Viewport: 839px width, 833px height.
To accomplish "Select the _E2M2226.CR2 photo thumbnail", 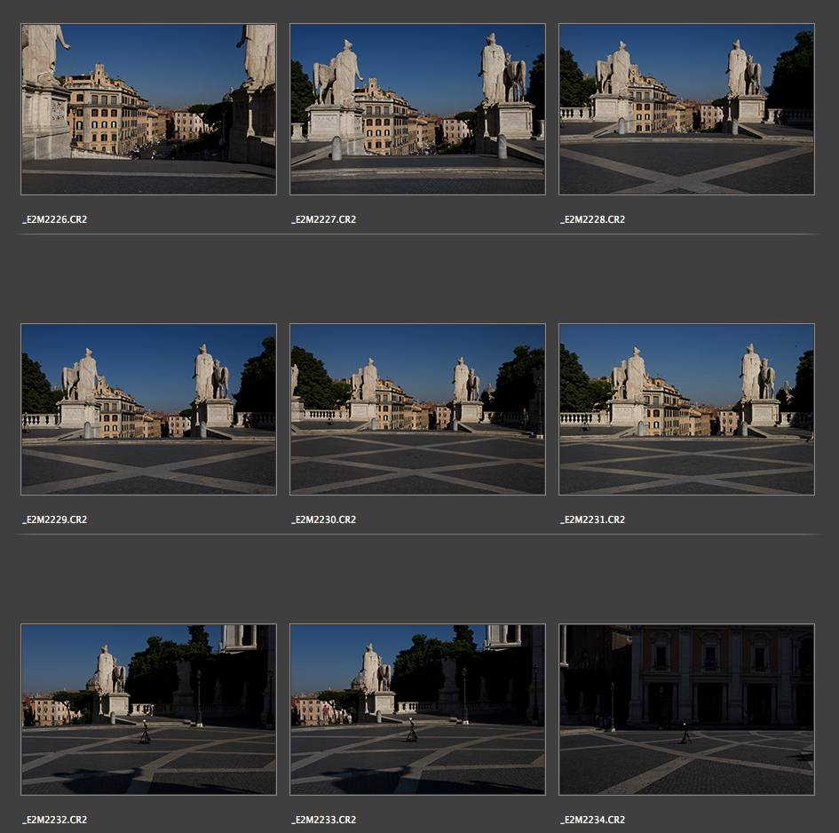I will [148, 108].
